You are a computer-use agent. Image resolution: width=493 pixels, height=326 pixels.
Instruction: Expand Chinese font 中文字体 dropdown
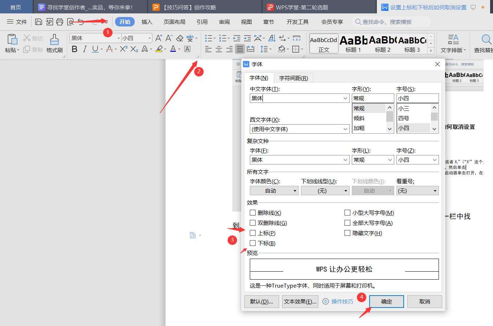[x=346, y=98]
